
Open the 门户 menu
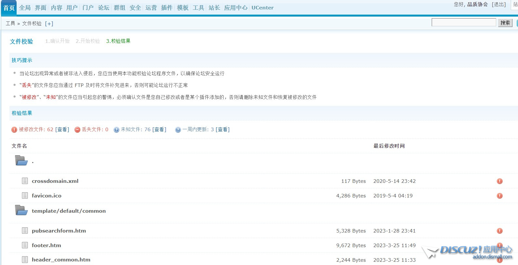click(88, 8)
